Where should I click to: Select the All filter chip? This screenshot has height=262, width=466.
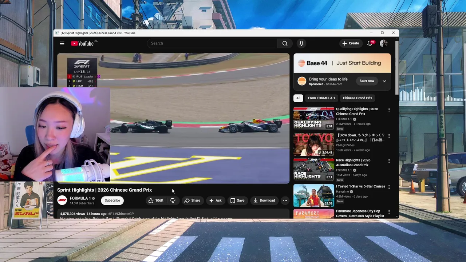pos(298,98)
